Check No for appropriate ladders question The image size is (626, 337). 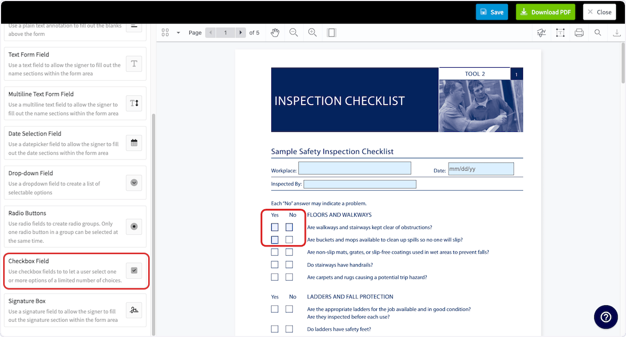289,309
